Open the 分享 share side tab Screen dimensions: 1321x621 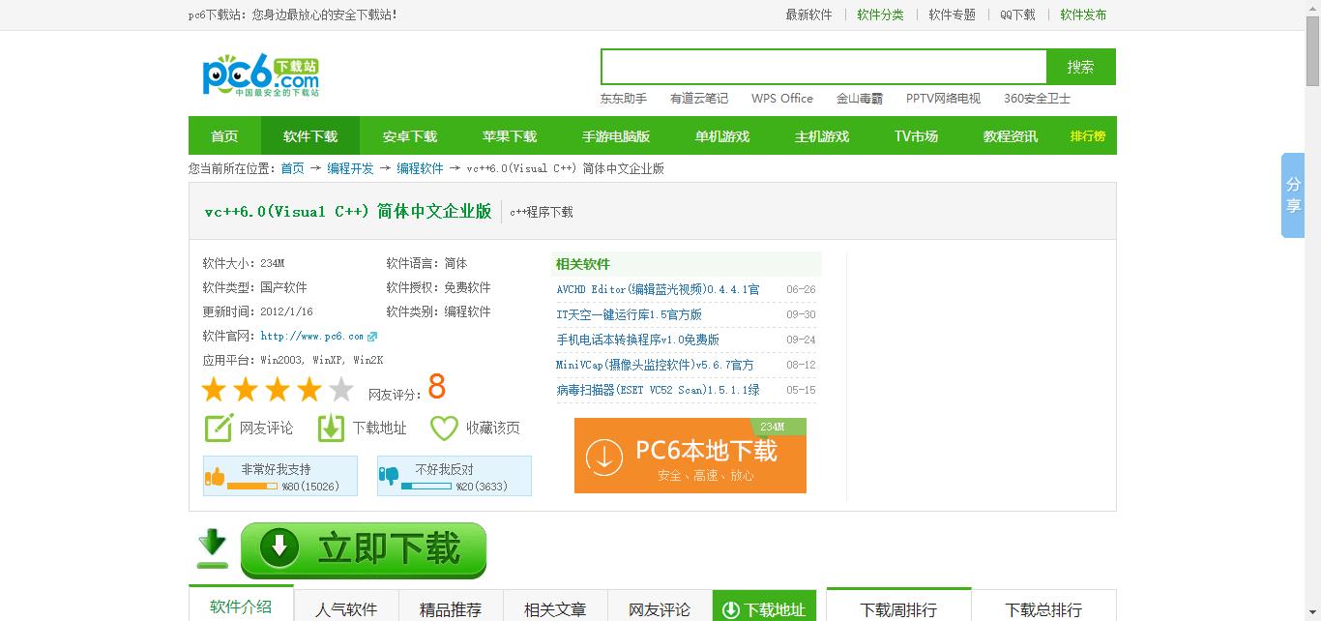[1293, 195]
